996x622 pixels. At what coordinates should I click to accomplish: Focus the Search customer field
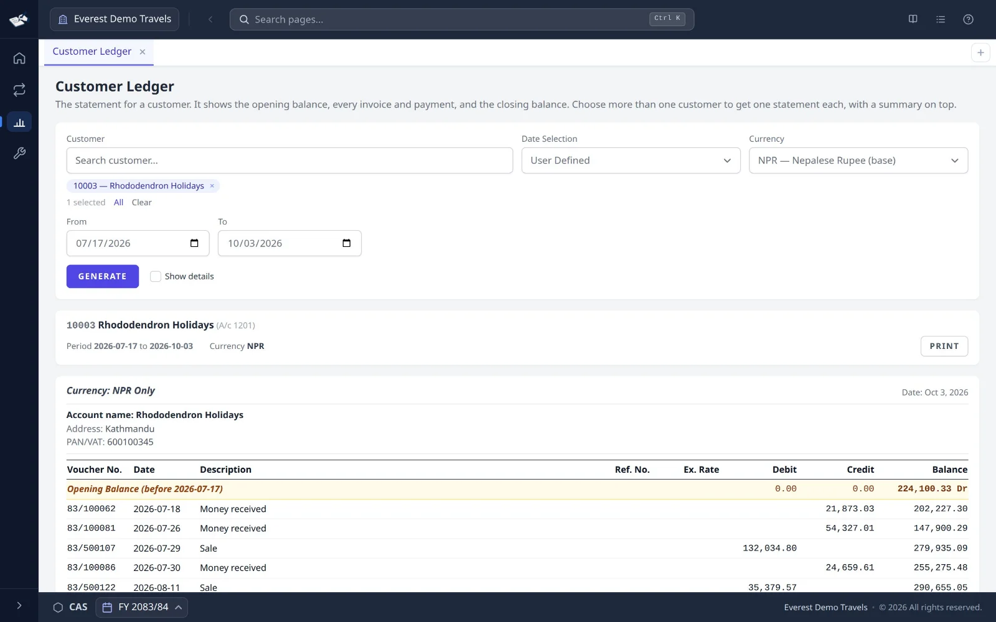point(289,160)
